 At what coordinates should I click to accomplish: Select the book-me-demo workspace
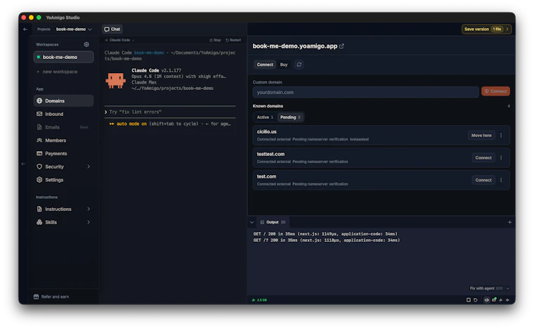[63, 57]
